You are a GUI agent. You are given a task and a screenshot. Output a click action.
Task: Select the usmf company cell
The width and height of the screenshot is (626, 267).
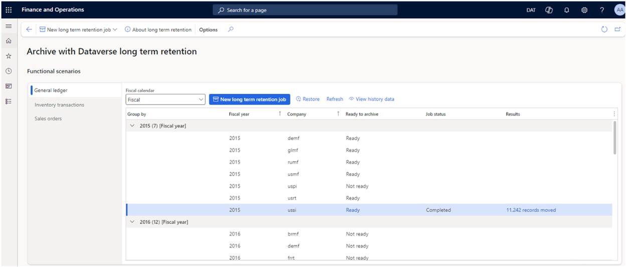point(293,174)
